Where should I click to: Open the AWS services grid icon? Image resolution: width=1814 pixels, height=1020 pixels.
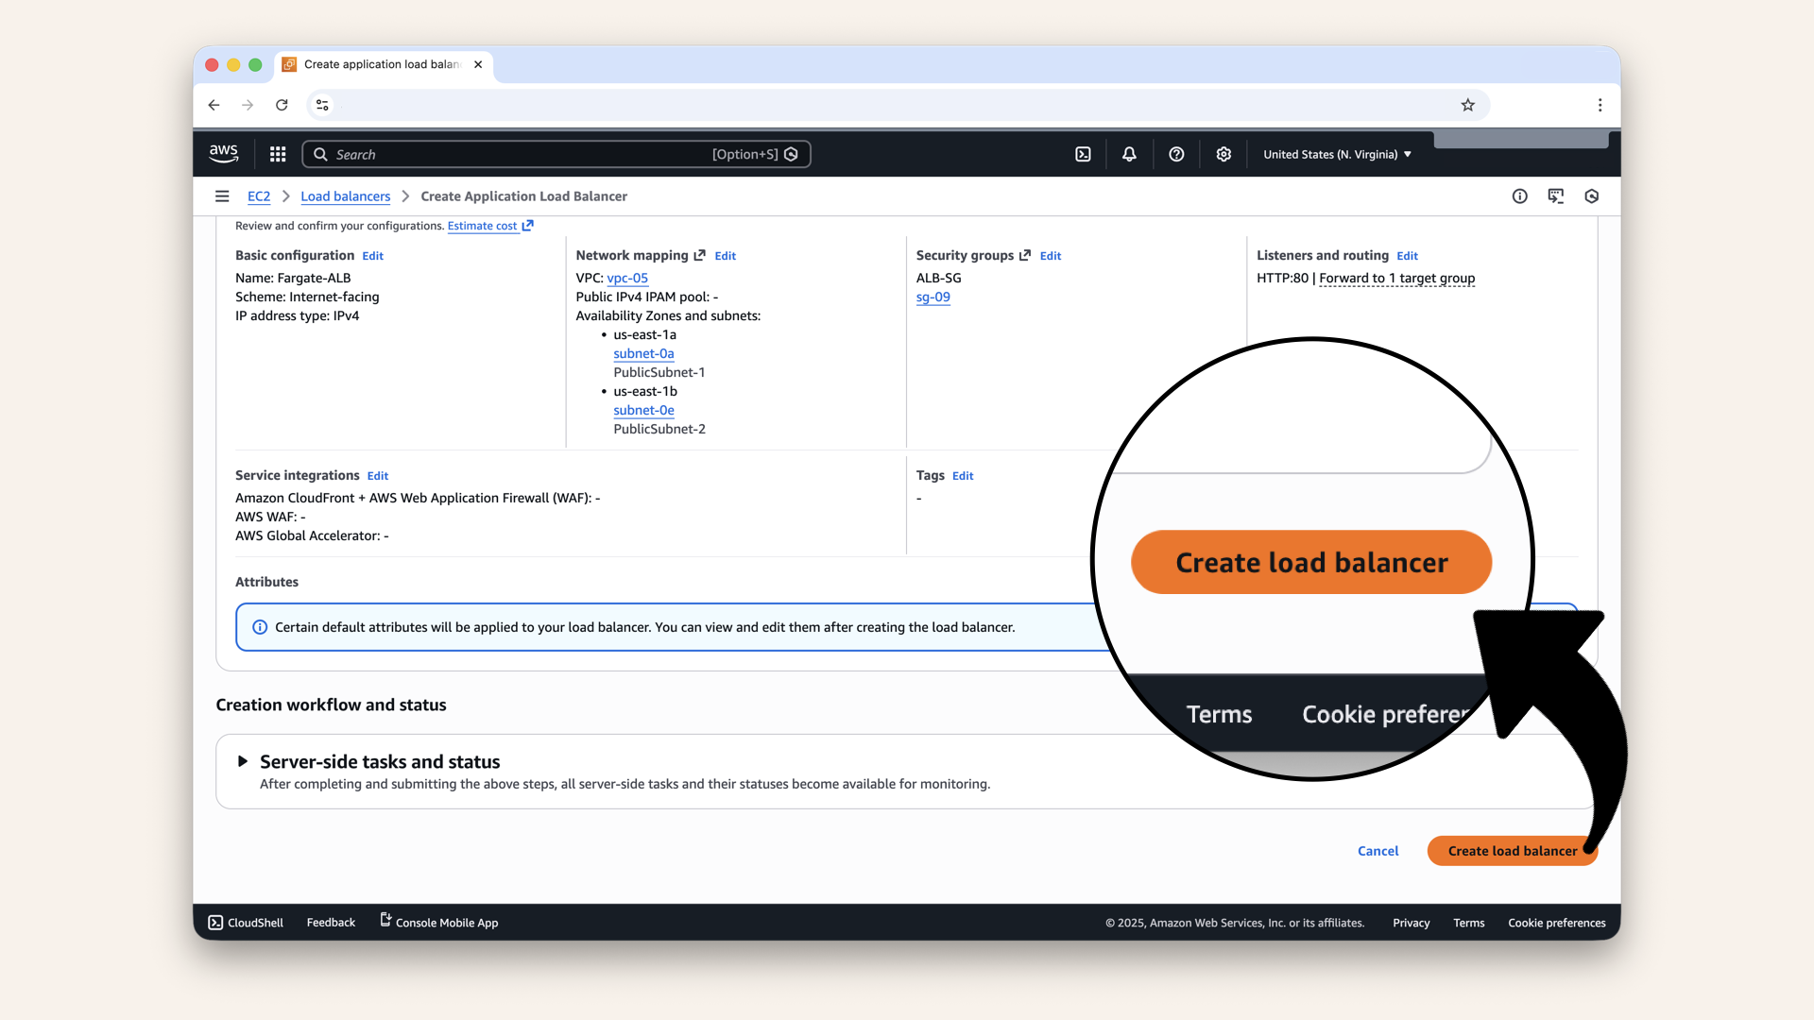pyautogui.click(x=277, y=154)
